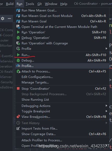The height and width of the screenshot is (151, 112).
Task: Open the Tools menu in menu bar
Action: tap(30, 4)
